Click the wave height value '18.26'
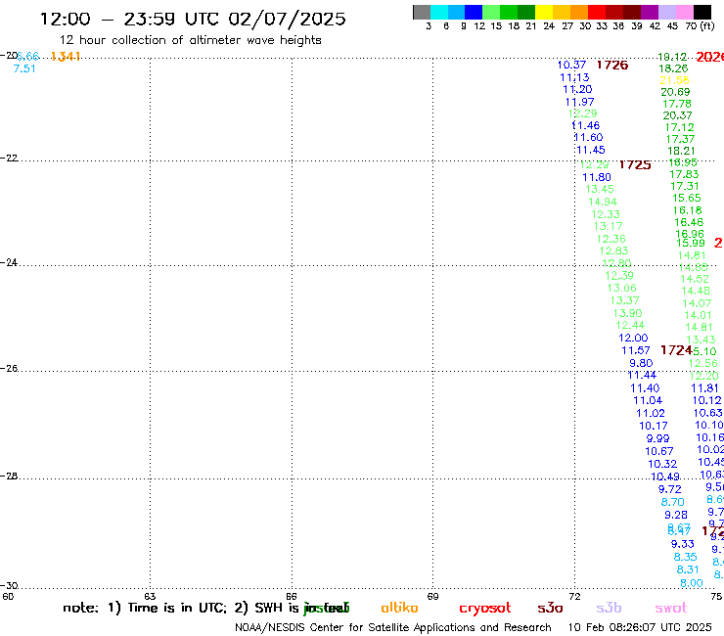 [x=673, y=68]
